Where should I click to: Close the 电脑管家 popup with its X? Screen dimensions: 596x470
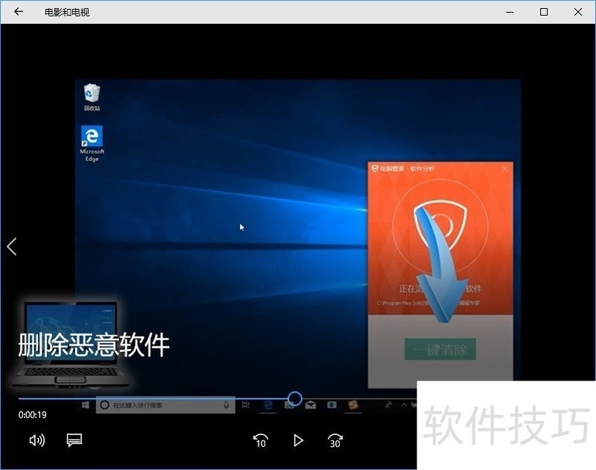tap(504, 169)
